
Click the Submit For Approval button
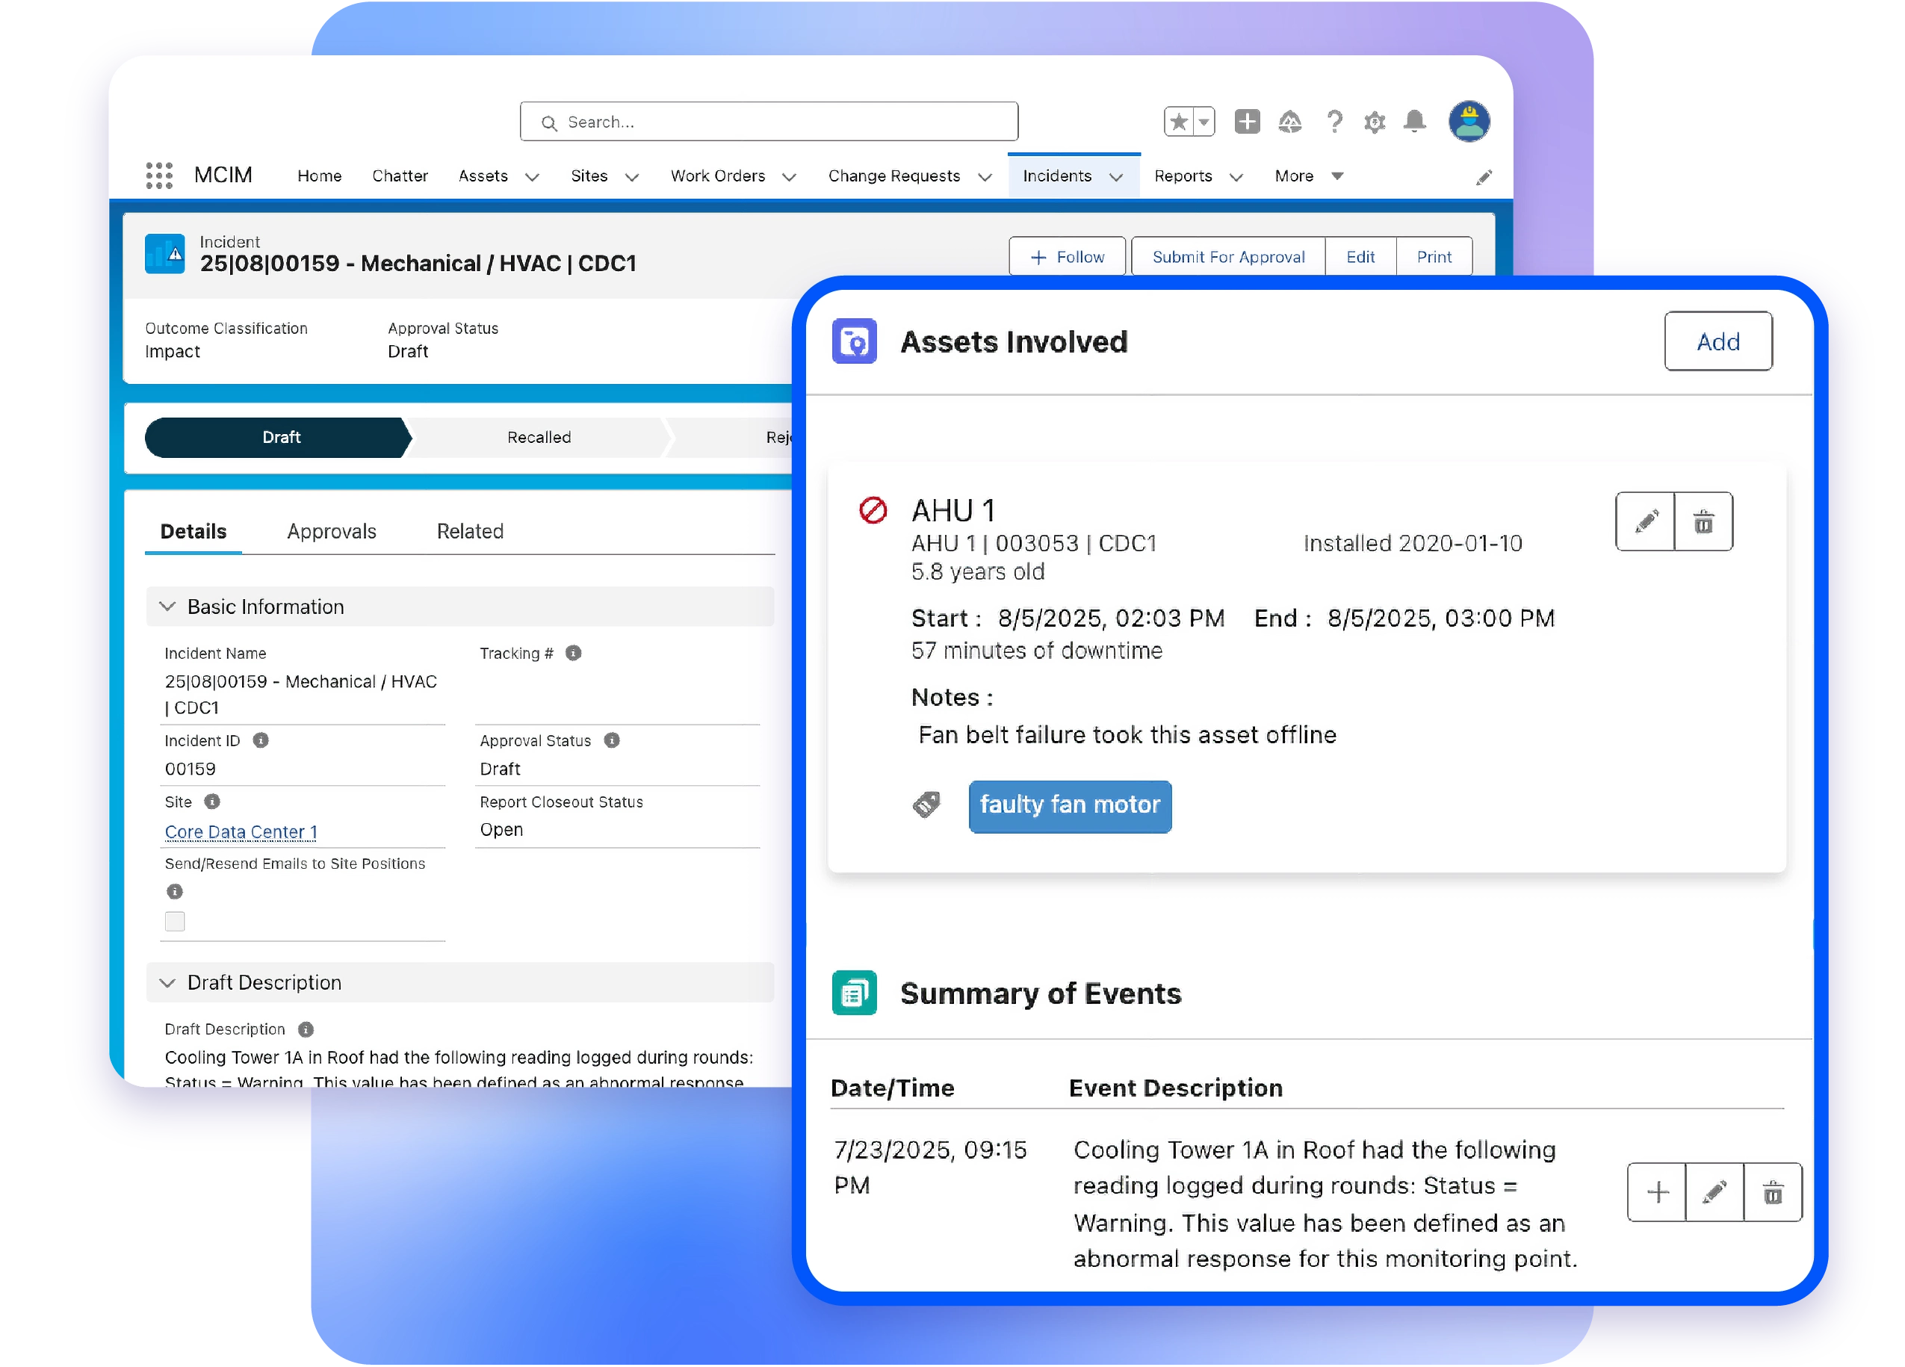click(x=1228, y=257)
